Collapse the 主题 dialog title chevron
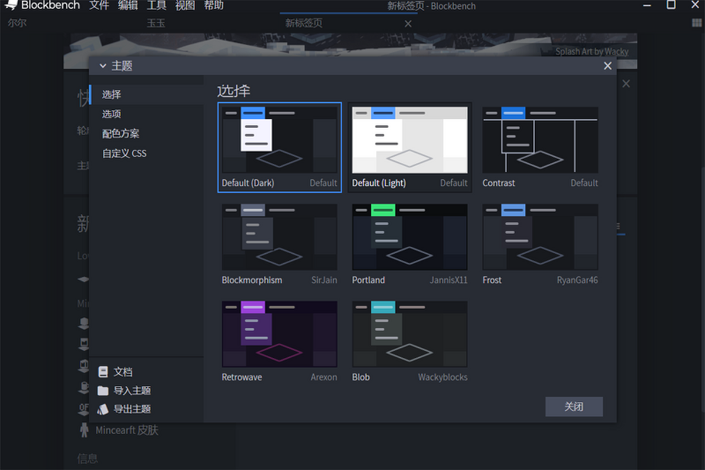The width and height of the screenshot is (705, 470). [103, 66]
